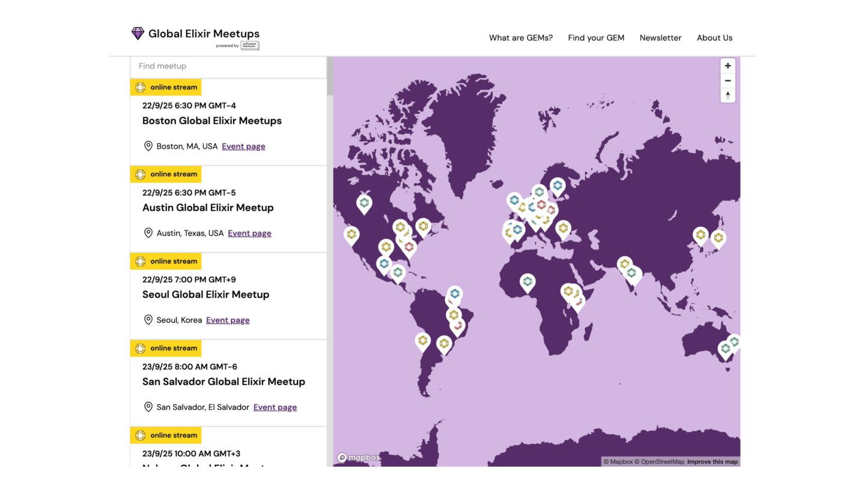Screen dimensions: 865x486
Task: Open the What are GEMs? page
Action: (521, 38)
